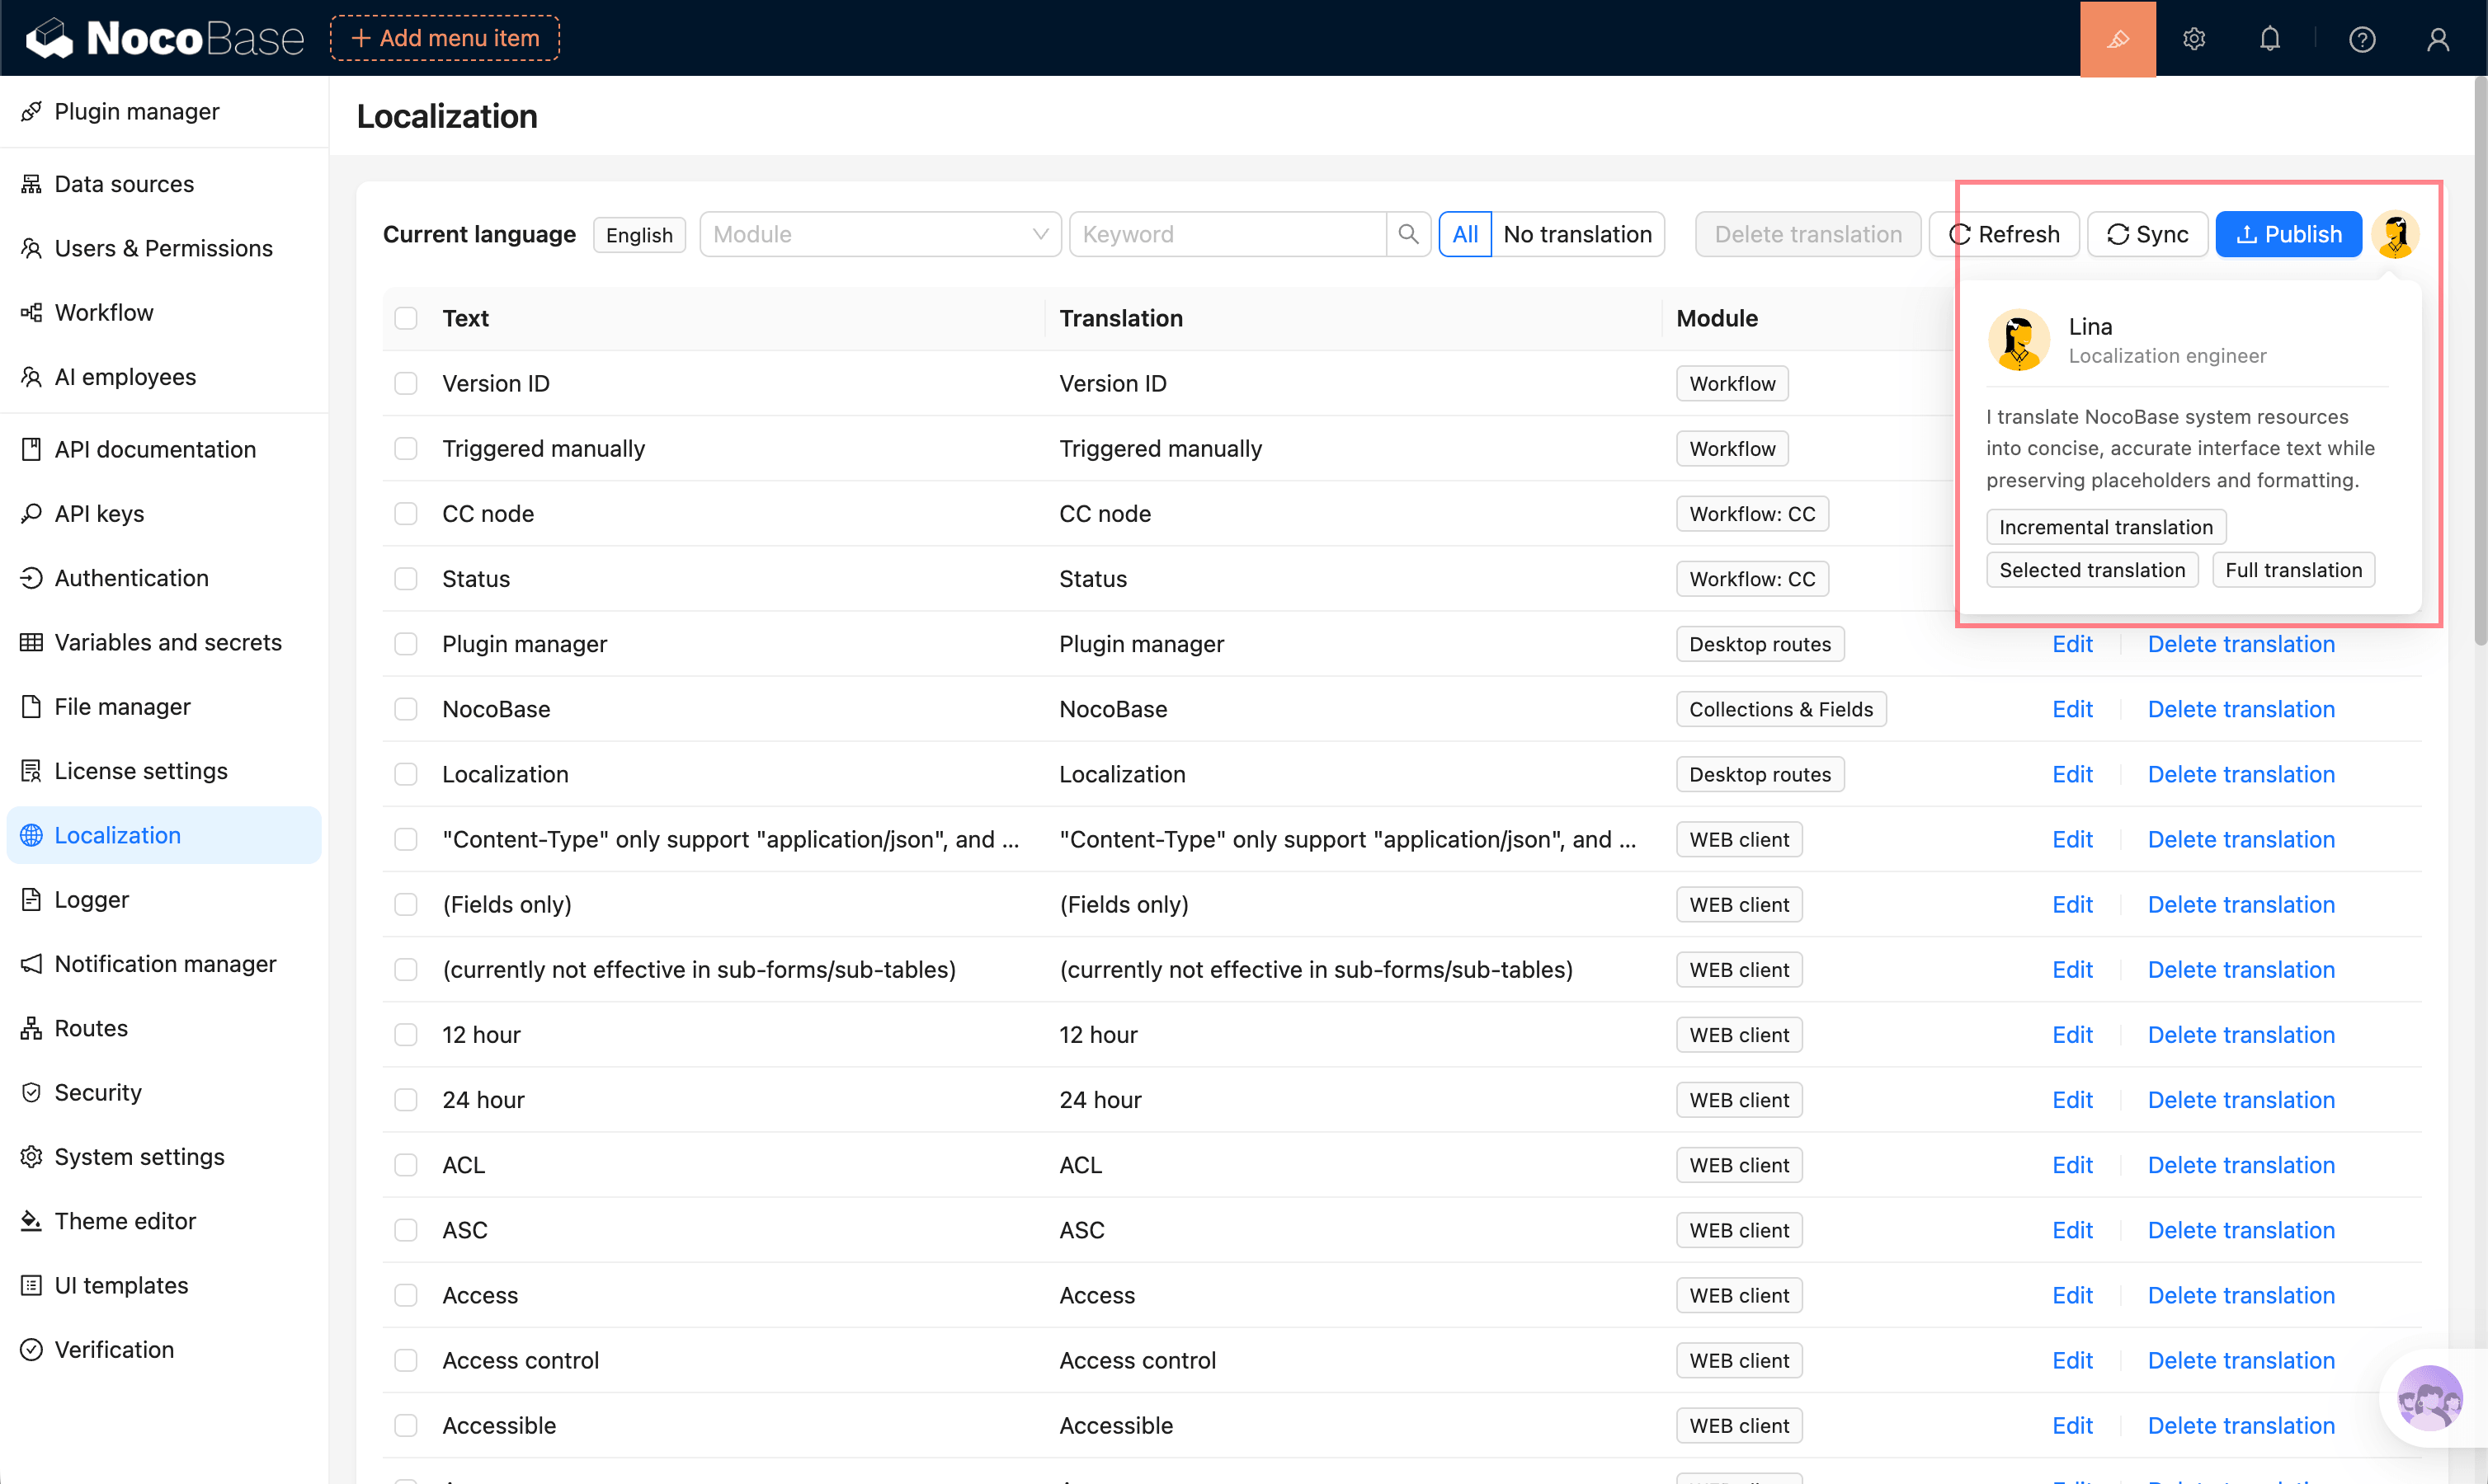The width and height of the screenshot is (2488, 1484).
Task: Open Users & Permissions in sidebar
Action: pyautogui.click(x=163, y=248)
